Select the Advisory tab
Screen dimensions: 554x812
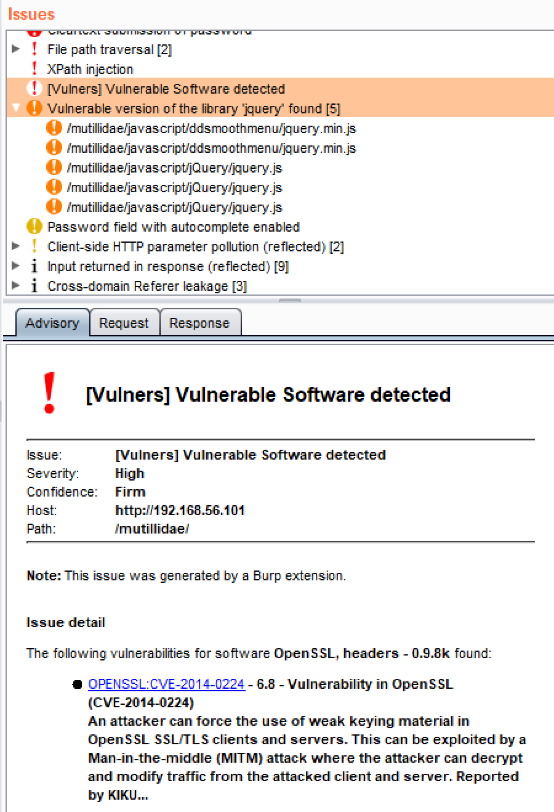point(52,323)
